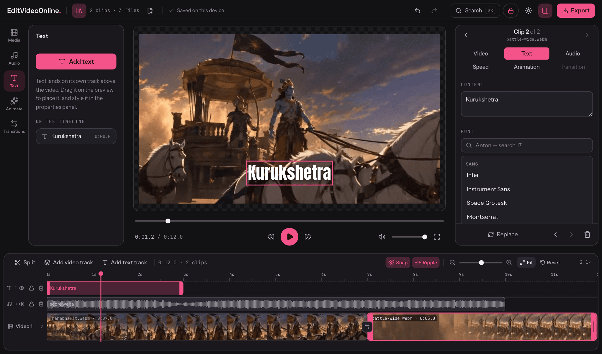
Task: Toggle light/dark theme sun icon
Action: pos(529,11)
